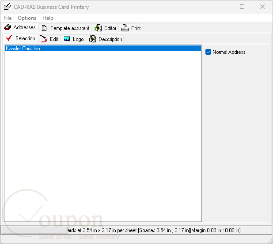Click the Edit pen icon
This screenshot has width=273, height=244.
[44, 39]
